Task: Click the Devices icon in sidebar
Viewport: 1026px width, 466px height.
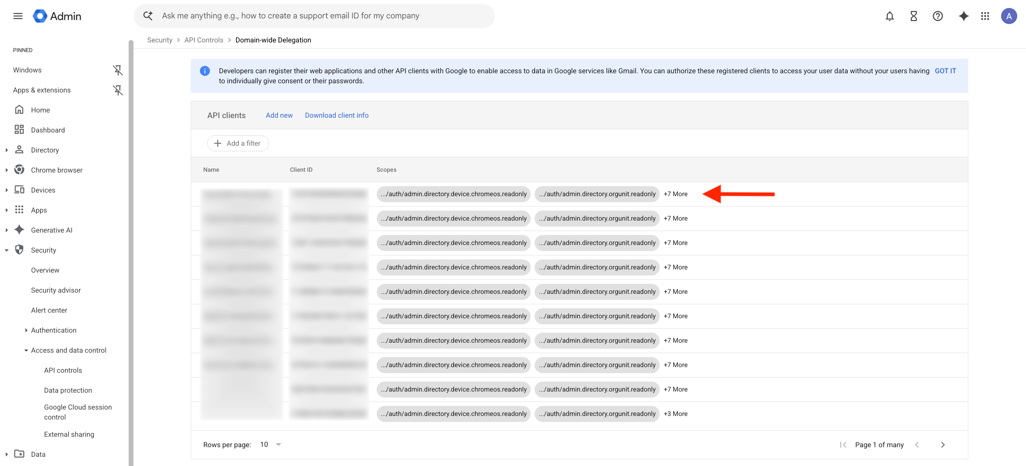Action: point(19,190)
